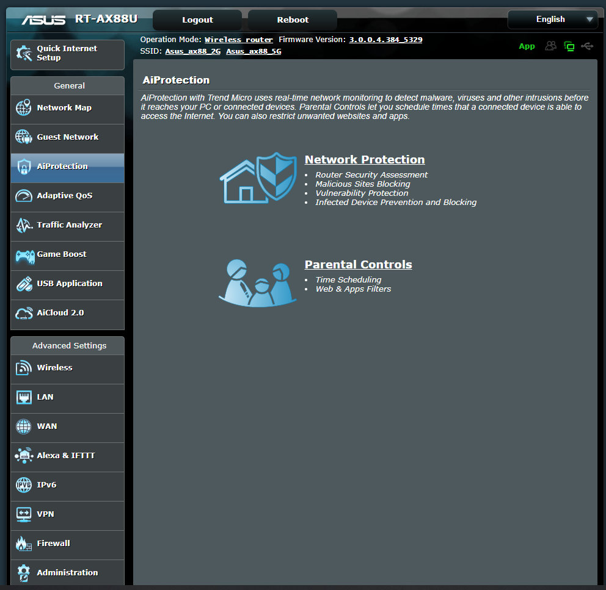Image resolution: width=606 pixels, height=590 pixels.
Task: Click the Time Scheduling text
Action: [x=348, y=280]
